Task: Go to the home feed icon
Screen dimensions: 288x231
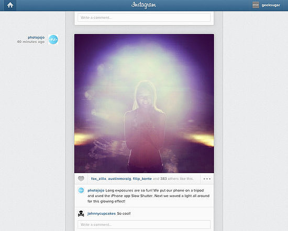Action: (x=10, y=5)
